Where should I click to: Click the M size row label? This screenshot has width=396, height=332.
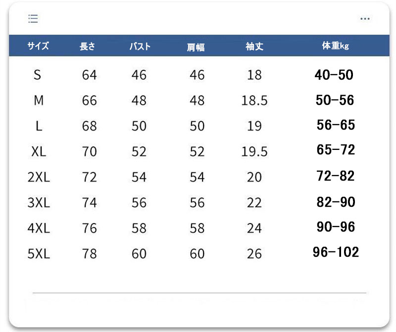point(39,101)
